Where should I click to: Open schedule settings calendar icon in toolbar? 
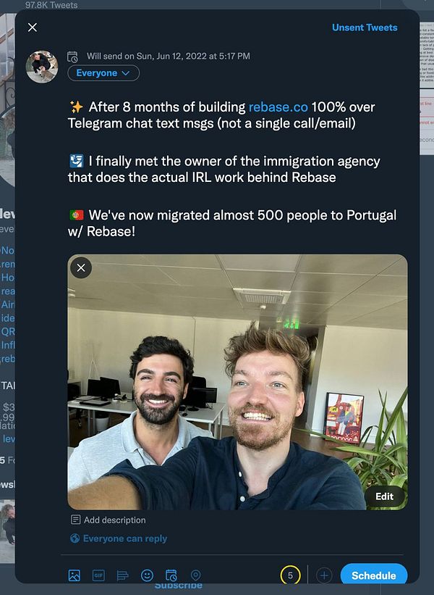[171, 575]
